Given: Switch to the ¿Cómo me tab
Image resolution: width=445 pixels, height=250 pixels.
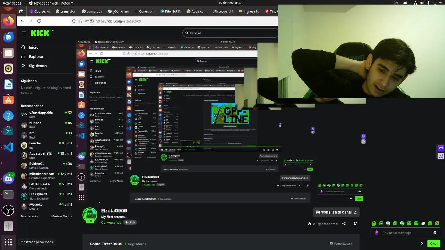Looking at the screenshot, I should 118,11.
